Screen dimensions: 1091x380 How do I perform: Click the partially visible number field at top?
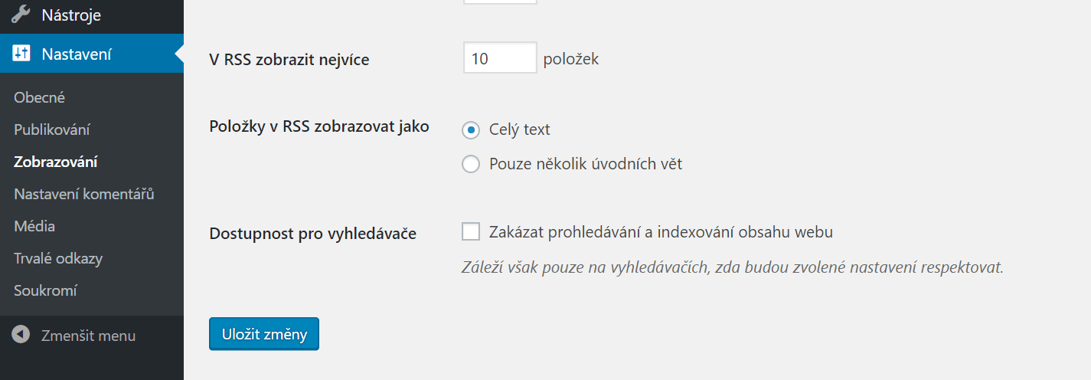[x=500, y=2]
